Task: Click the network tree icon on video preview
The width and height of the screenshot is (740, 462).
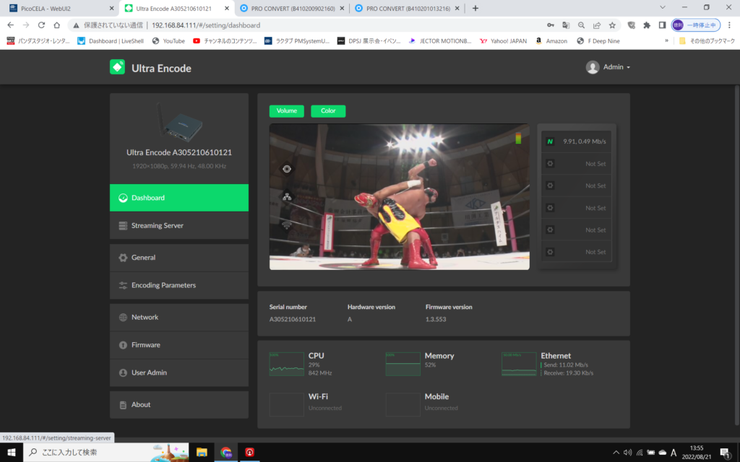Action: (286, 196)
